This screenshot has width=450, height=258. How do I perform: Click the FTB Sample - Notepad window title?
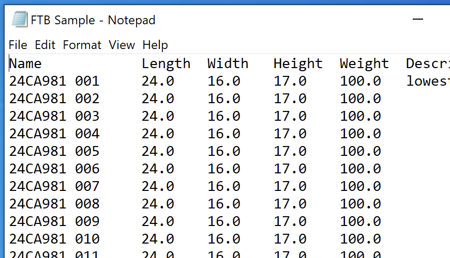pyautogui.click(x=93, y=20)
